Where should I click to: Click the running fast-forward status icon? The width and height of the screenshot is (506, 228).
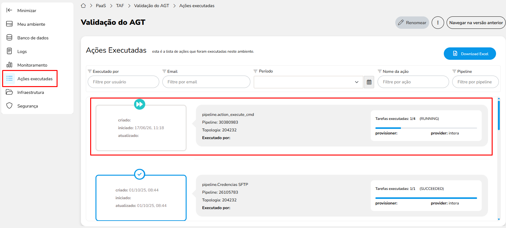tap(140, 104)
